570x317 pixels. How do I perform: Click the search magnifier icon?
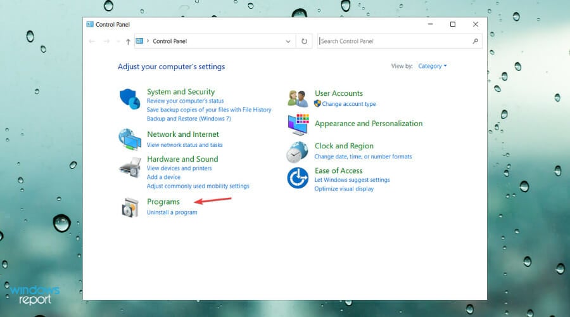coord(475,41)
